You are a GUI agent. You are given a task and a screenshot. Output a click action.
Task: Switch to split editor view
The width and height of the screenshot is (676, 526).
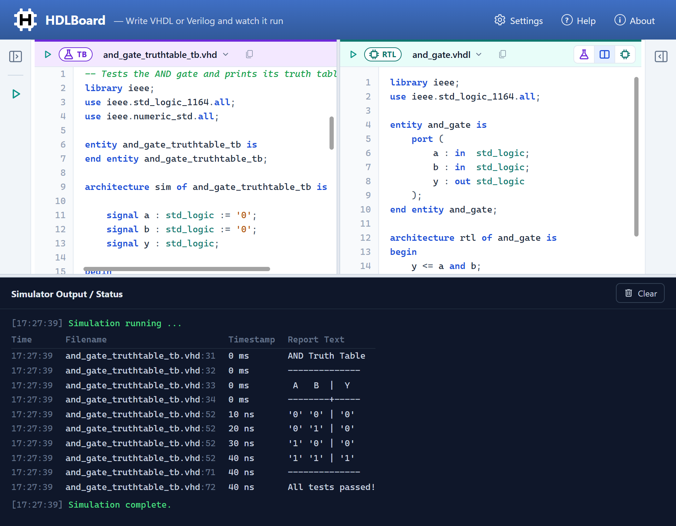tap(605, 54)
